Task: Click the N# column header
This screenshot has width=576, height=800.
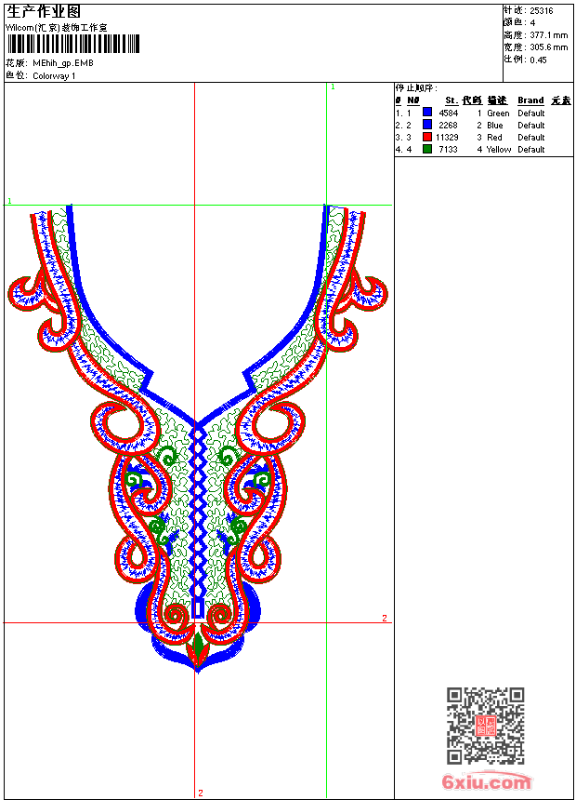Action: [413, 100]
